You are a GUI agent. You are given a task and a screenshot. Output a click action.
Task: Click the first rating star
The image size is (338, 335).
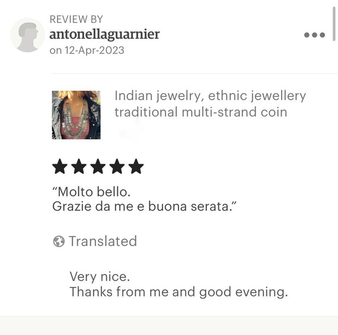(60, 167)
